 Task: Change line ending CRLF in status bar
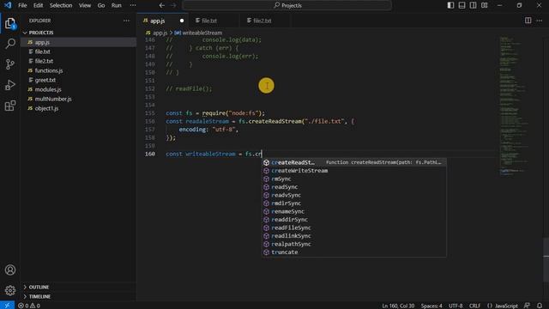pyautogui.click(x=474, y=306)
